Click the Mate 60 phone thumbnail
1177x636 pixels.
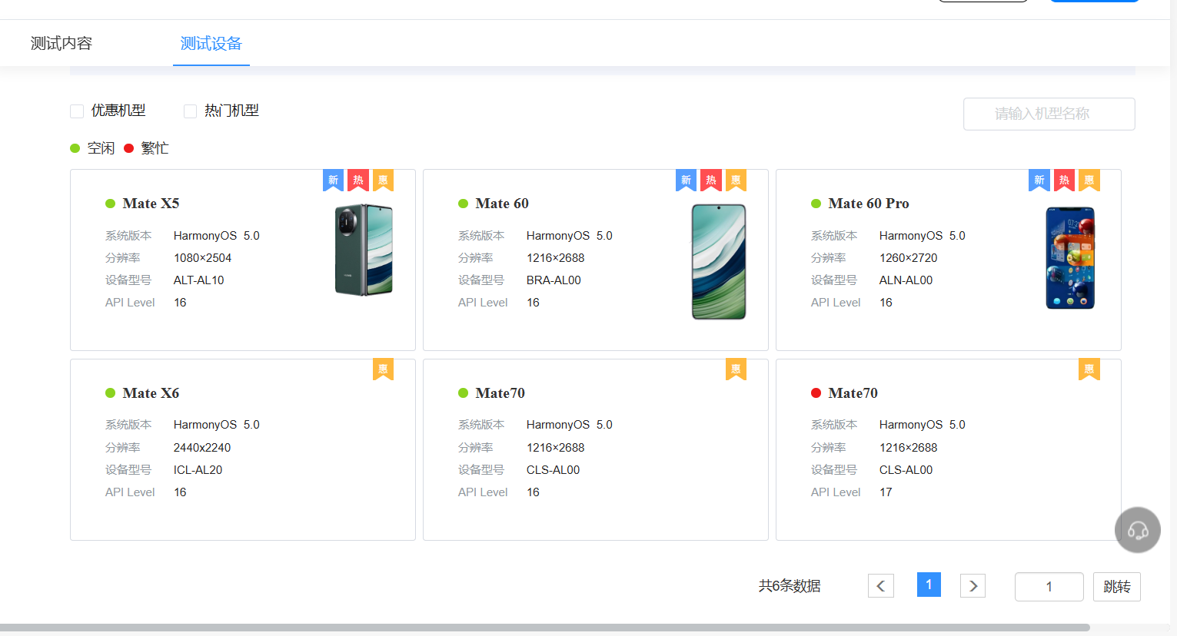(x=719, y=262)
